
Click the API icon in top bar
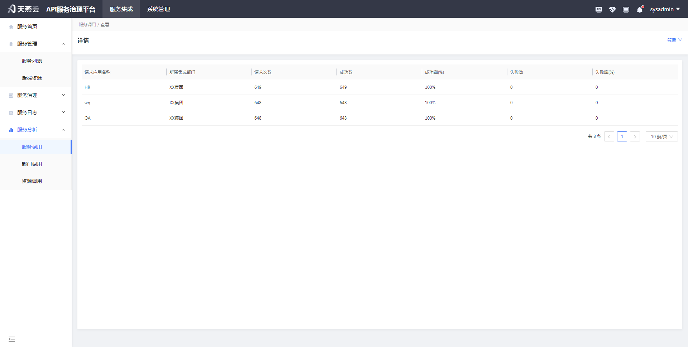pos(598,9)
